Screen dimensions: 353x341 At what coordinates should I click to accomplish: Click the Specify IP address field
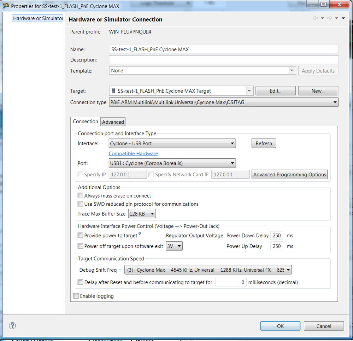coord(128,175)
